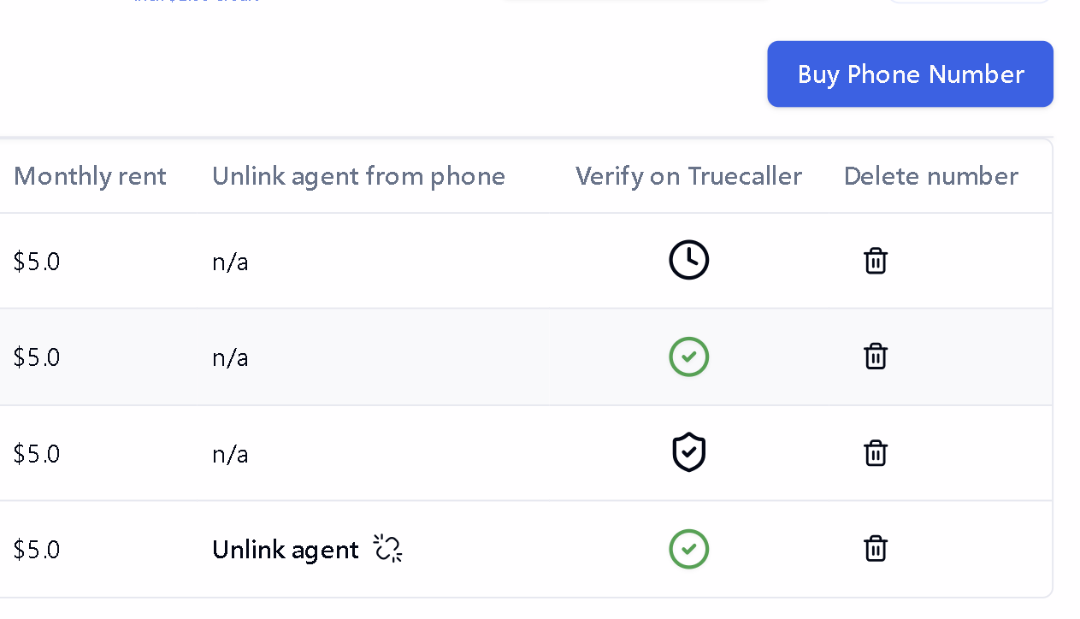Click the trash icon in the second row
The image size is (1080, 619).
pos(876,357)
